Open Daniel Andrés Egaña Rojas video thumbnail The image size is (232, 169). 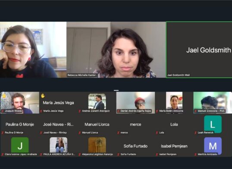[135, 103]
